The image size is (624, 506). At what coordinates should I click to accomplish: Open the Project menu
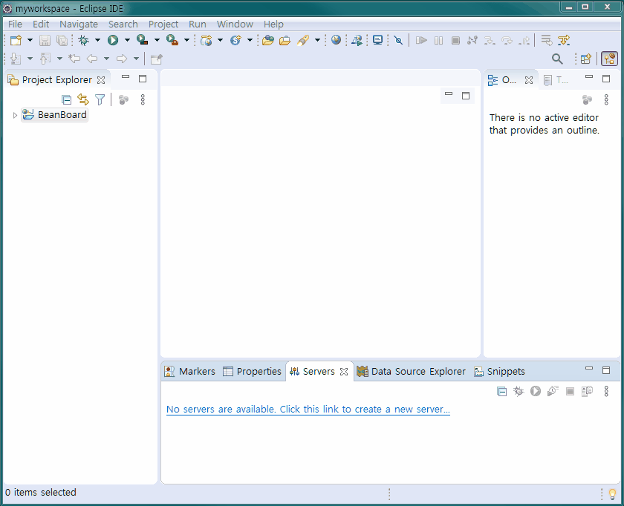point(163,24)
